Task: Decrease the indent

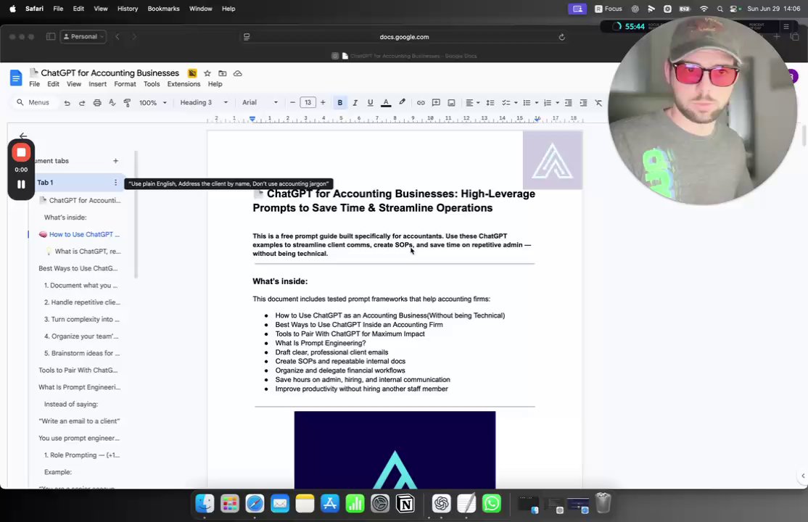Action: (x=569, y=102)
